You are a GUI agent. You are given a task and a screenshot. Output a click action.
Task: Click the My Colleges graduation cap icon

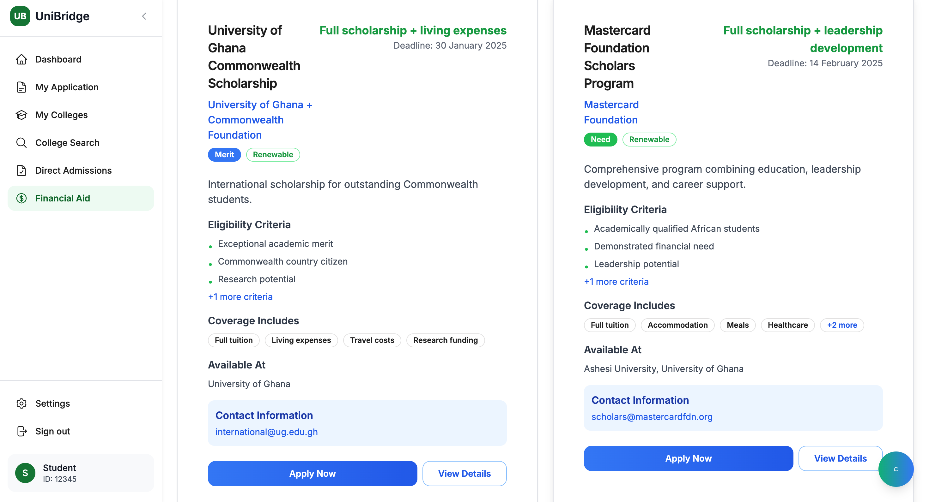pos(21,115)
